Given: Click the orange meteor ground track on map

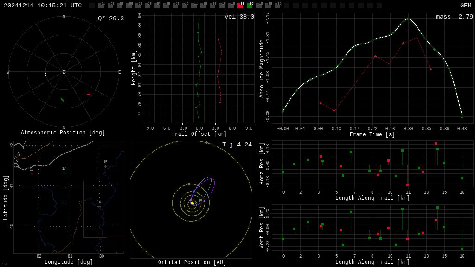Looking at the screenshot, I should click(63, 203).
